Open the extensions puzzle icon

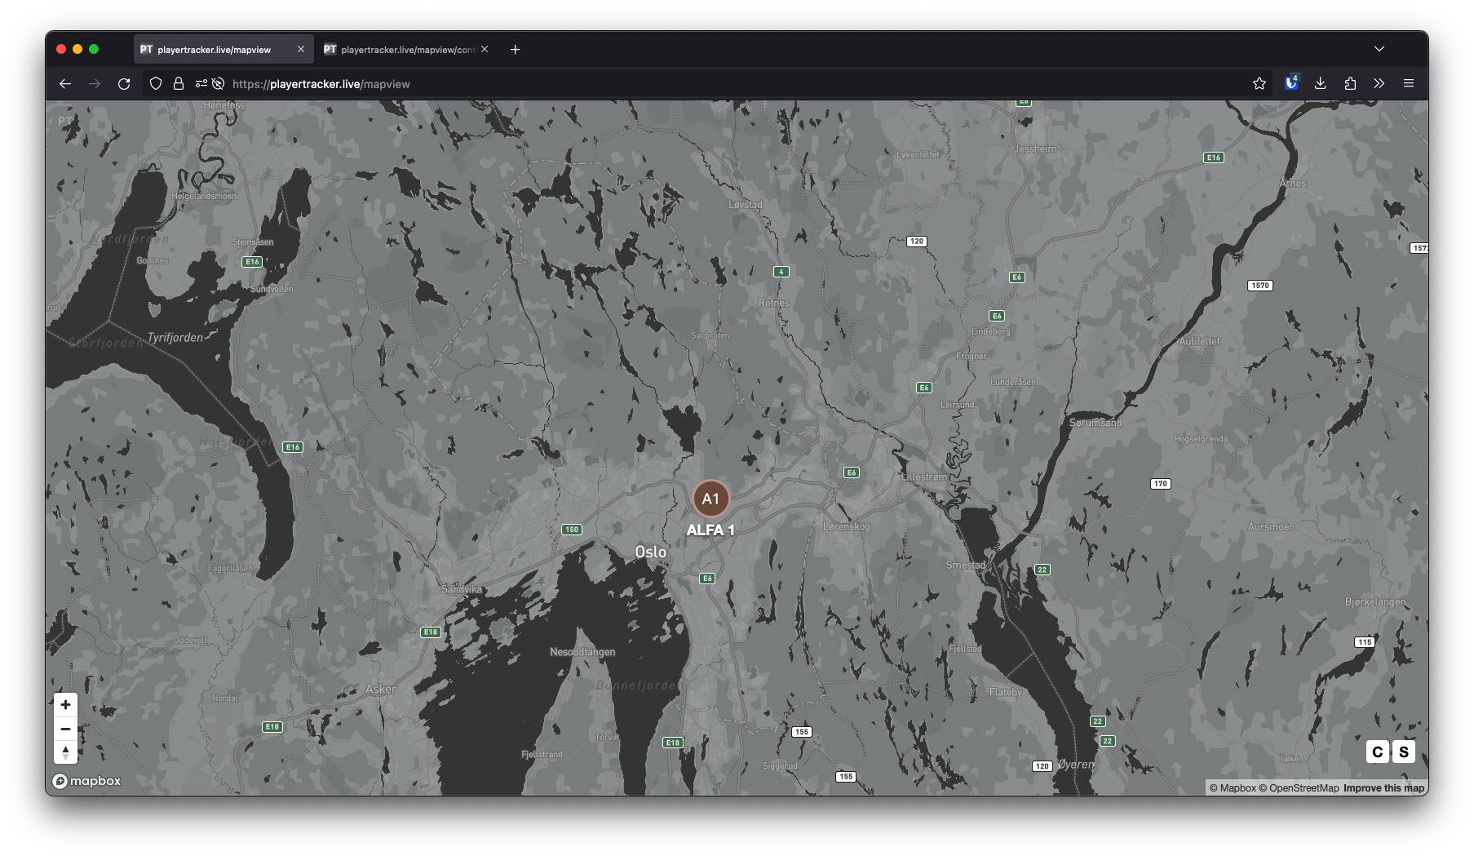1350,83
